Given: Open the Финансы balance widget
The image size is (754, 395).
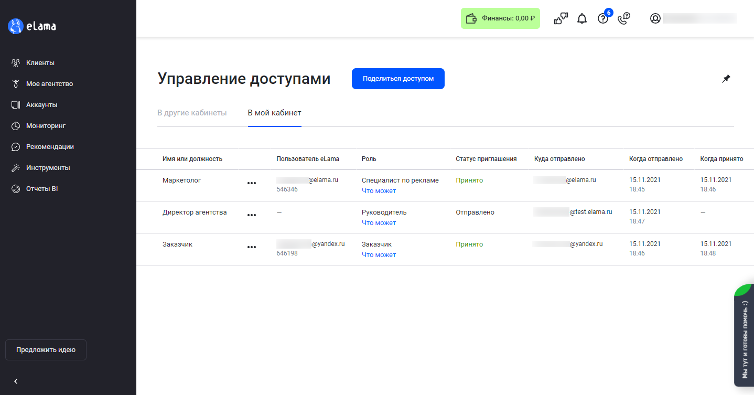Looking at the screenshot, I should click(x=500, y=18).
